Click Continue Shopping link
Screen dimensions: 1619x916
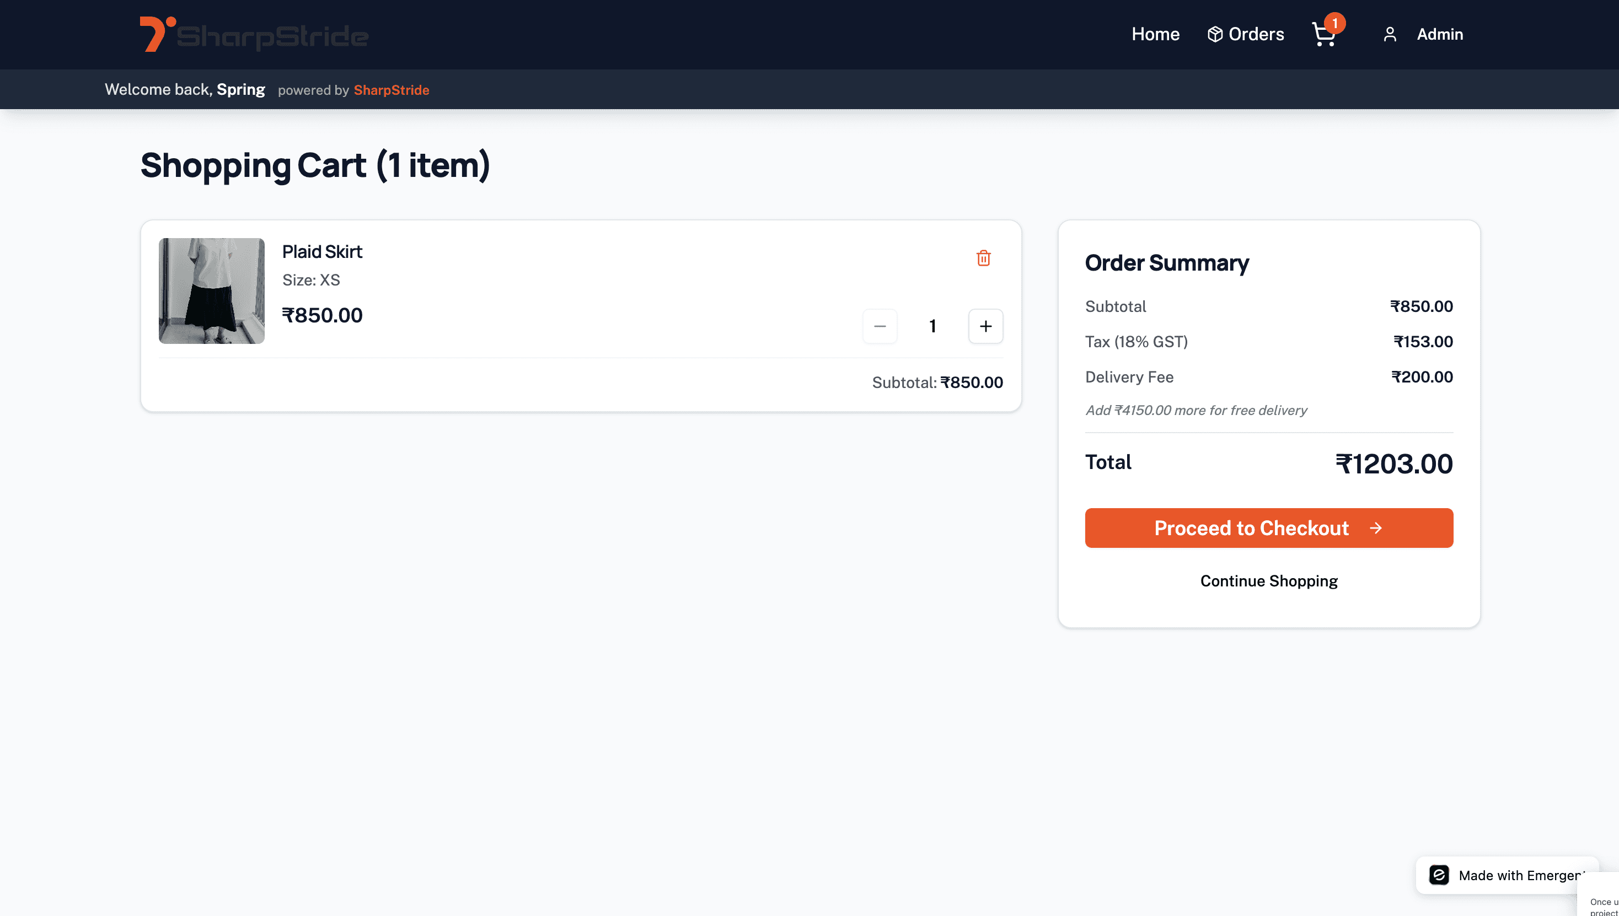click(x=1268, y=581)
